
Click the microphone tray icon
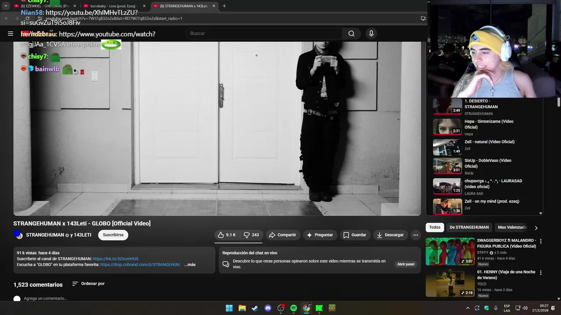[x=496, y=308]
